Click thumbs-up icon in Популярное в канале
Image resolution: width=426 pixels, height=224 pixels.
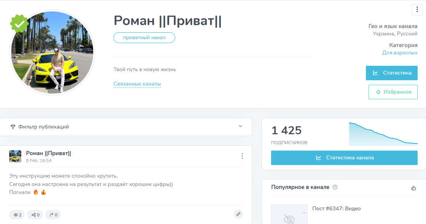coord(414,188)
